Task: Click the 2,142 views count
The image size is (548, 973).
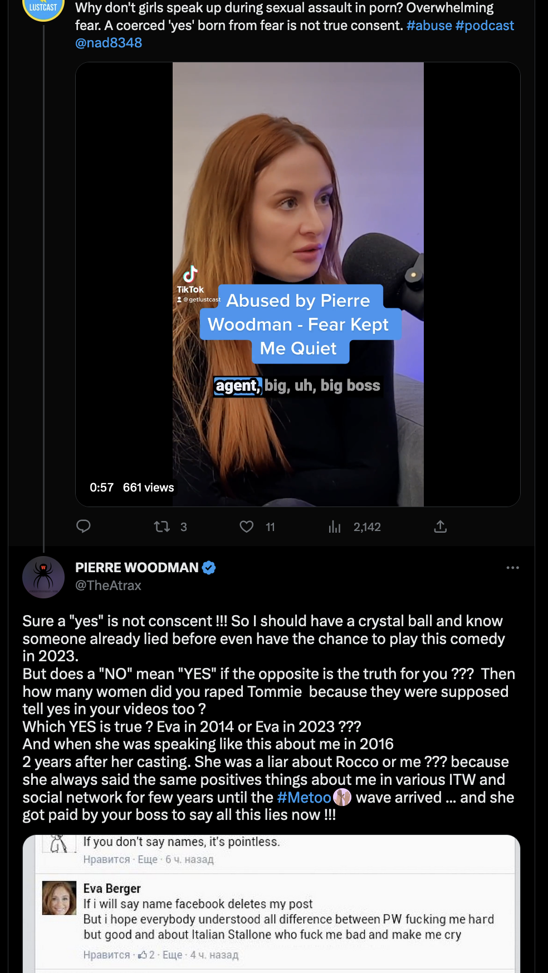Action: click(366, 527)
